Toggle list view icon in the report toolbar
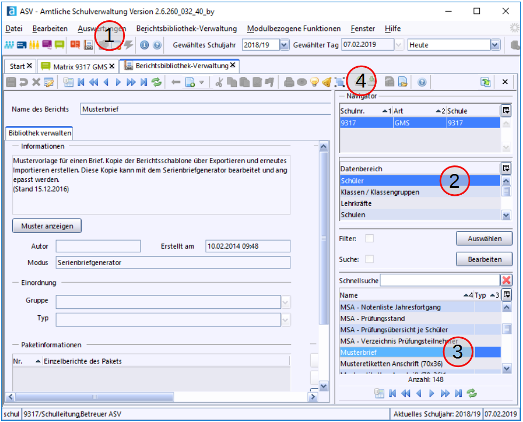The height and width of the screenshot is (422, 523). [x=68, y=82]
